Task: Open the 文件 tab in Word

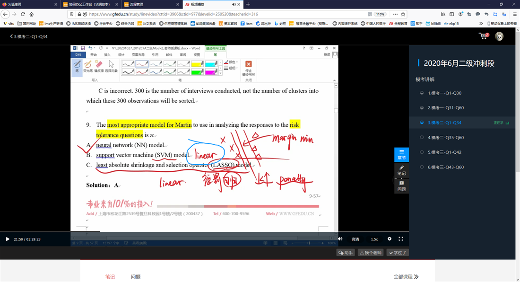Action: click(x=78, y=55)
